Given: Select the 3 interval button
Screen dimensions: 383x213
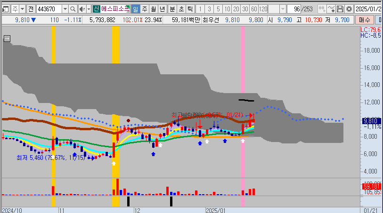Looking at the screenshot, I should click(x=209, y=9).
